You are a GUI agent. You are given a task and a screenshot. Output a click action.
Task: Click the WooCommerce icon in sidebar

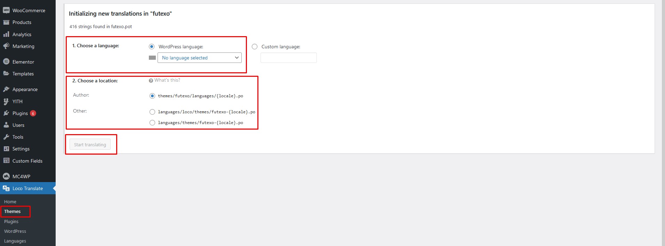[x=6, y=10]
